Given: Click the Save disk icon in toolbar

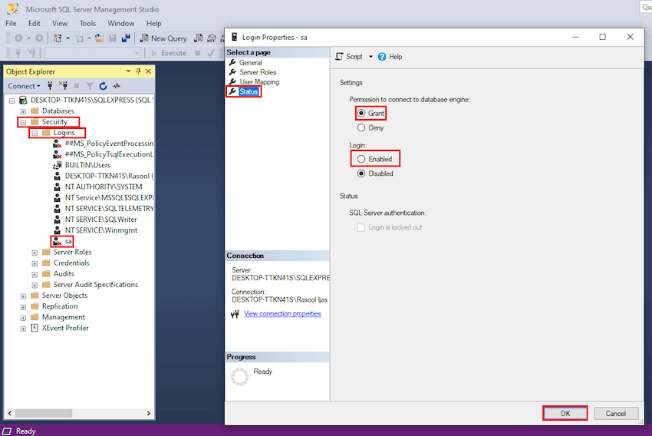Looking at the screenshot, I should coord(112,38).
